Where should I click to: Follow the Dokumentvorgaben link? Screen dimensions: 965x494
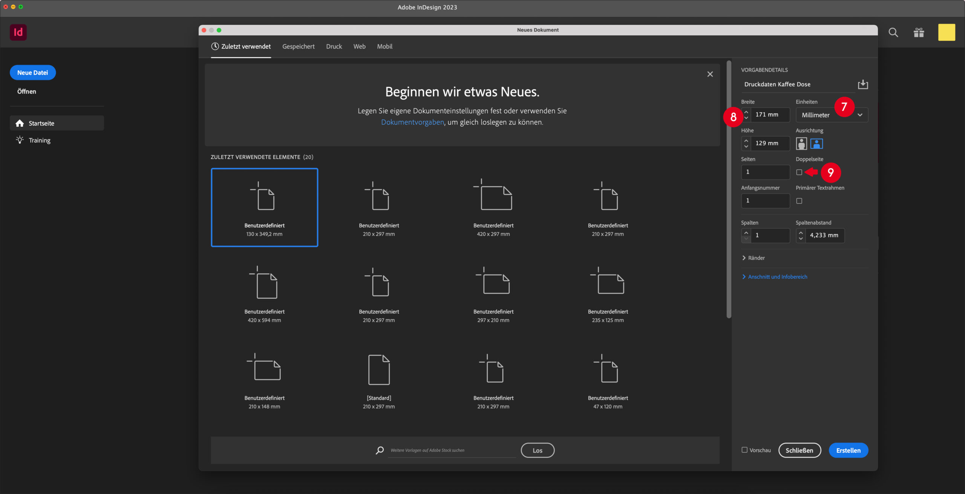[x=412, y=122]
